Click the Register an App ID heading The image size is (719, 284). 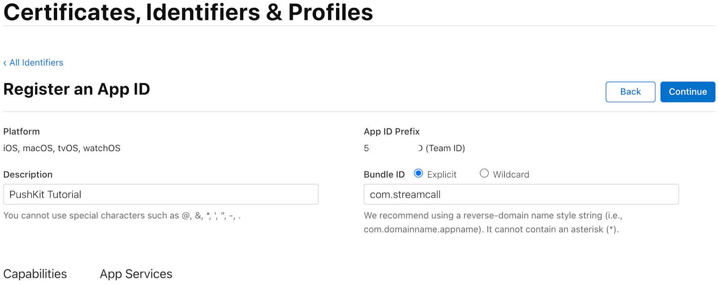(x=76, y=89)
